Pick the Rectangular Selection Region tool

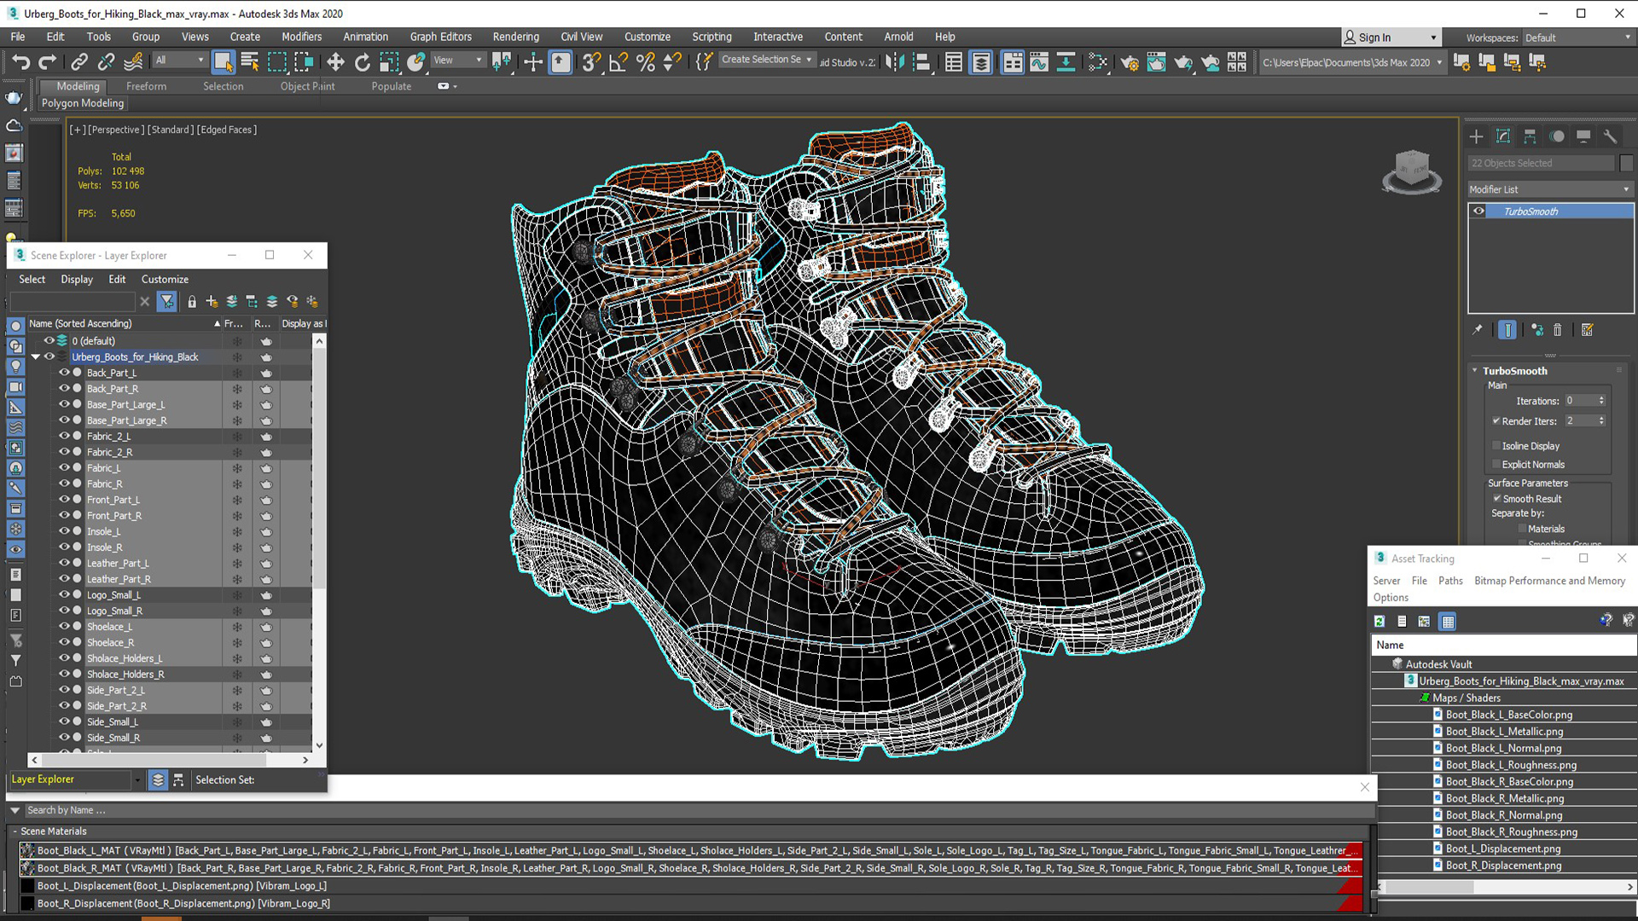[277, 61]
